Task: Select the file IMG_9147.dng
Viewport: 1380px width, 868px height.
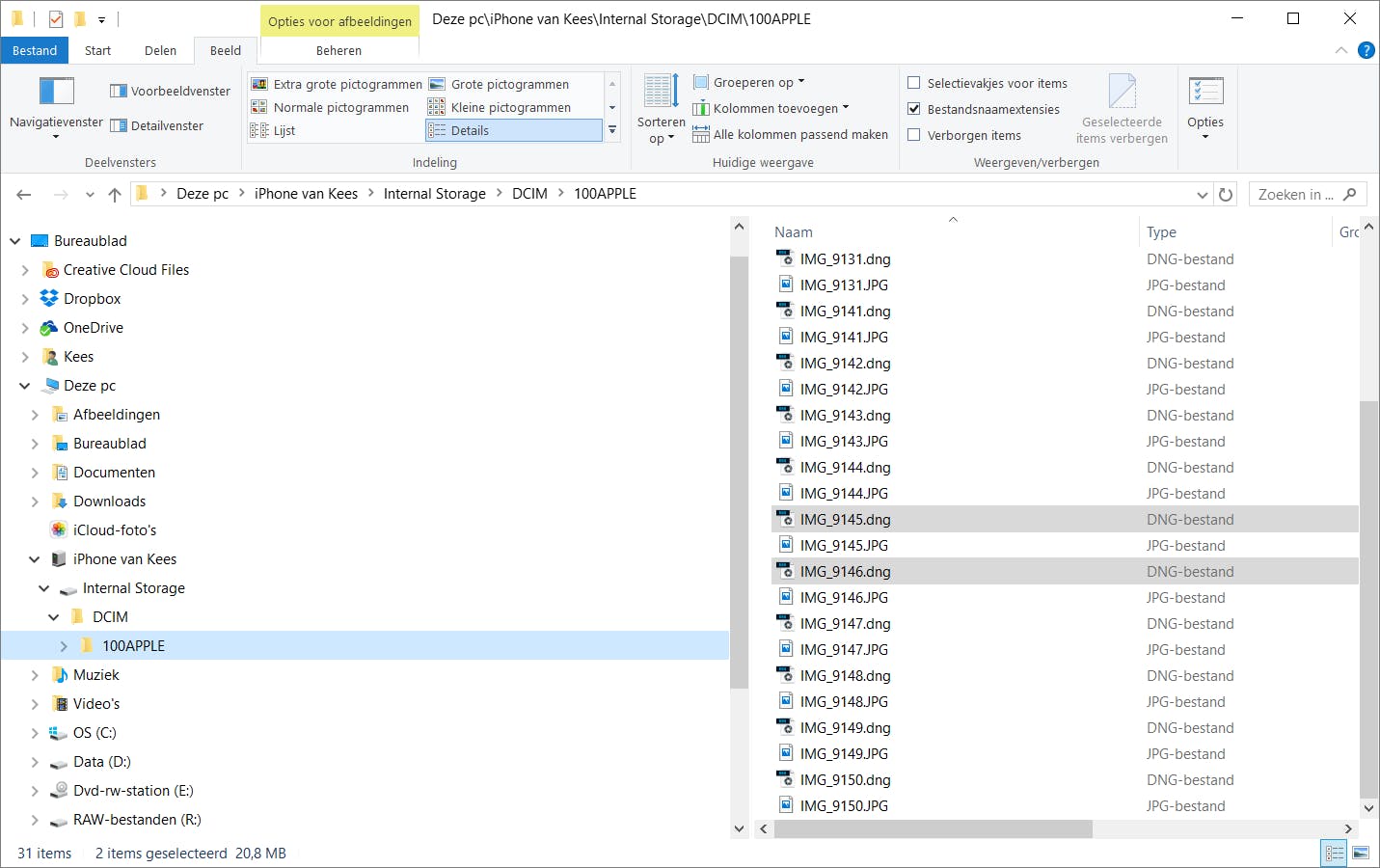Action: (845, 624)
